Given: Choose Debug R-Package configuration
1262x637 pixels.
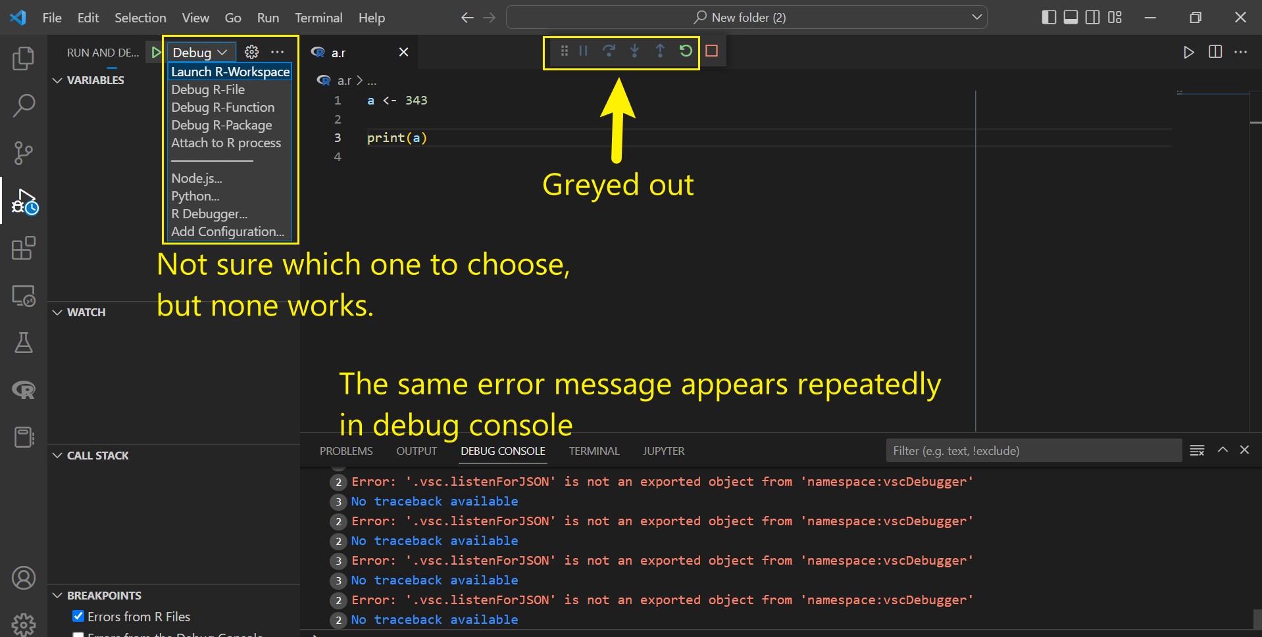Looking at the screenshot, I should [230, 125].
